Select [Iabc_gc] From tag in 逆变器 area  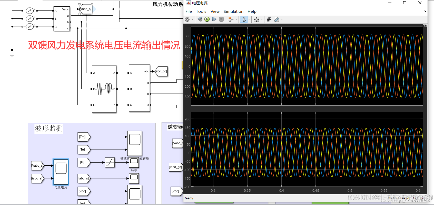click(x=176, y=167)
